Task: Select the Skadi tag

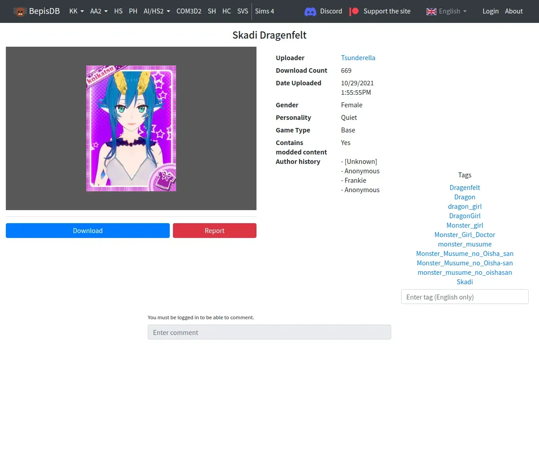Action: pos(465,282)
